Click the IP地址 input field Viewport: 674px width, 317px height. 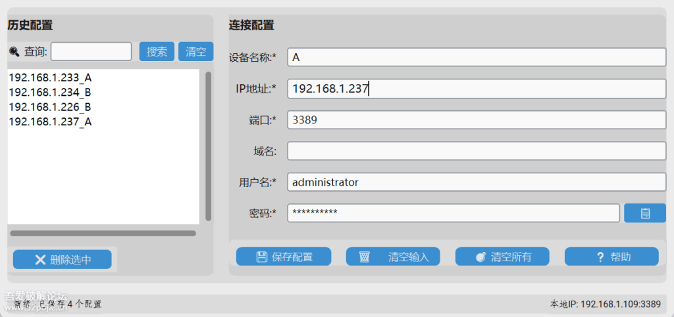[x=477, y=89]
